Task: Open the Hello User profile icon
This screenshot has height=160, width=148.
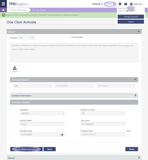Action: (x=131, y=4)
